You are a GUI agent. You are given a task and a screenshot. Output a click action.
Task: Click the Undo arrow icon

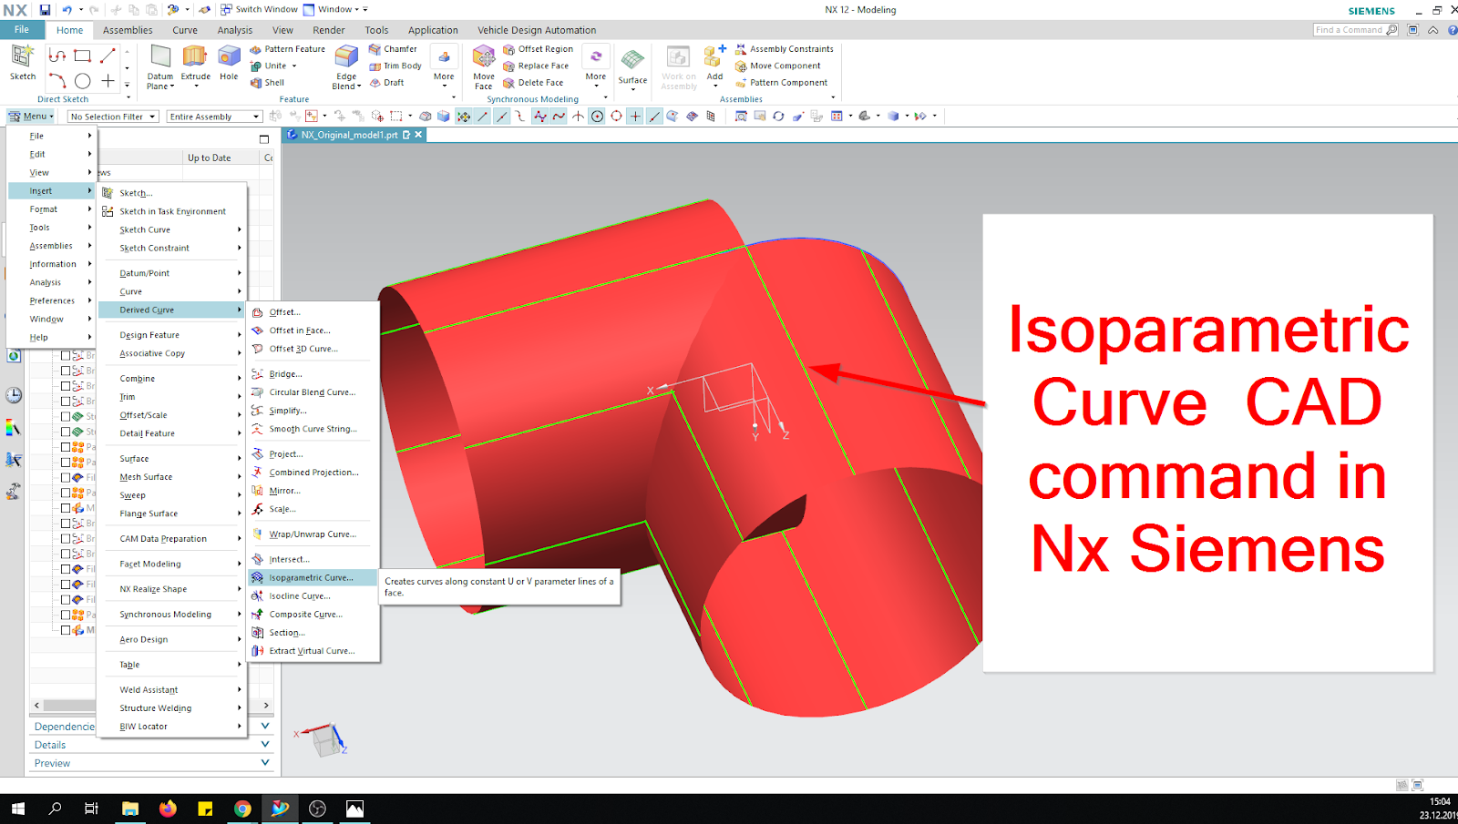coord(67,9)
